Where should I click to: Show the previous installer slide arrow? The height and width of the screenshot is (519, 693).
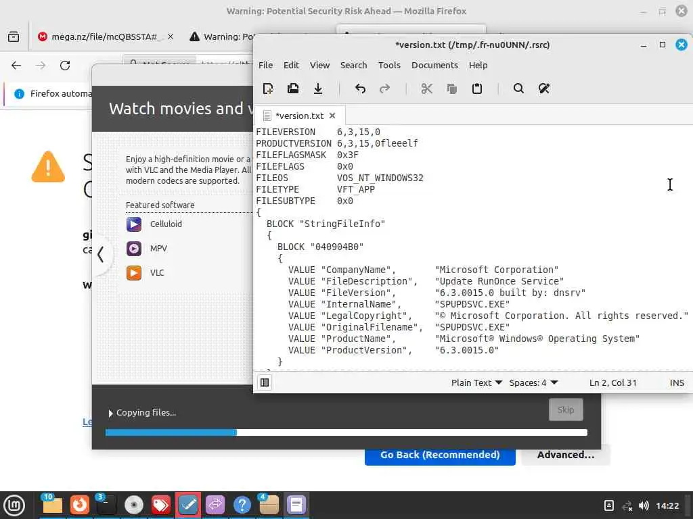(x=102, y=254)
